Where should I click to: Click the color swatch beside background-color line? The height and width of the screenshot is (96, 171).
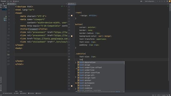click(72, 36)
